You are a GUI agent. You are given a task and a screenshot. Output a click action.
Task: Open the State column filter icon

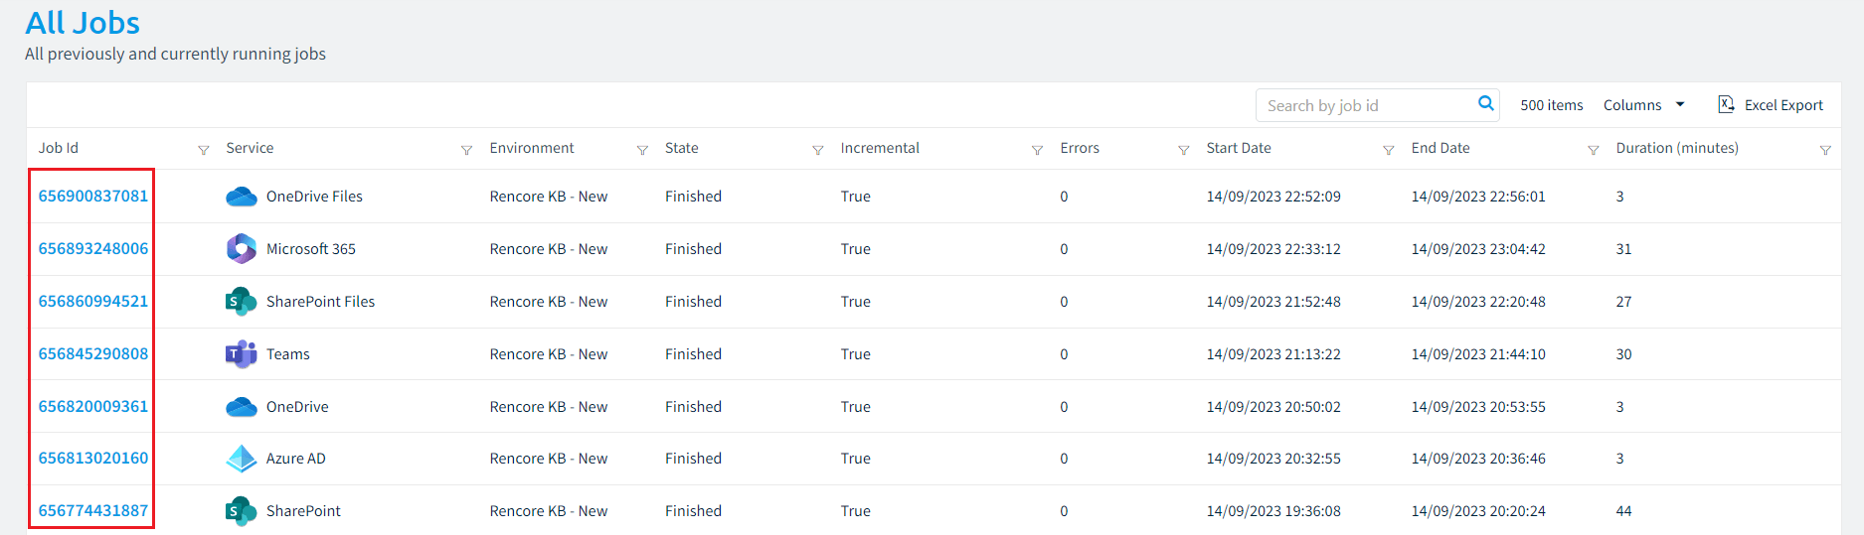(x=818, y=150)
